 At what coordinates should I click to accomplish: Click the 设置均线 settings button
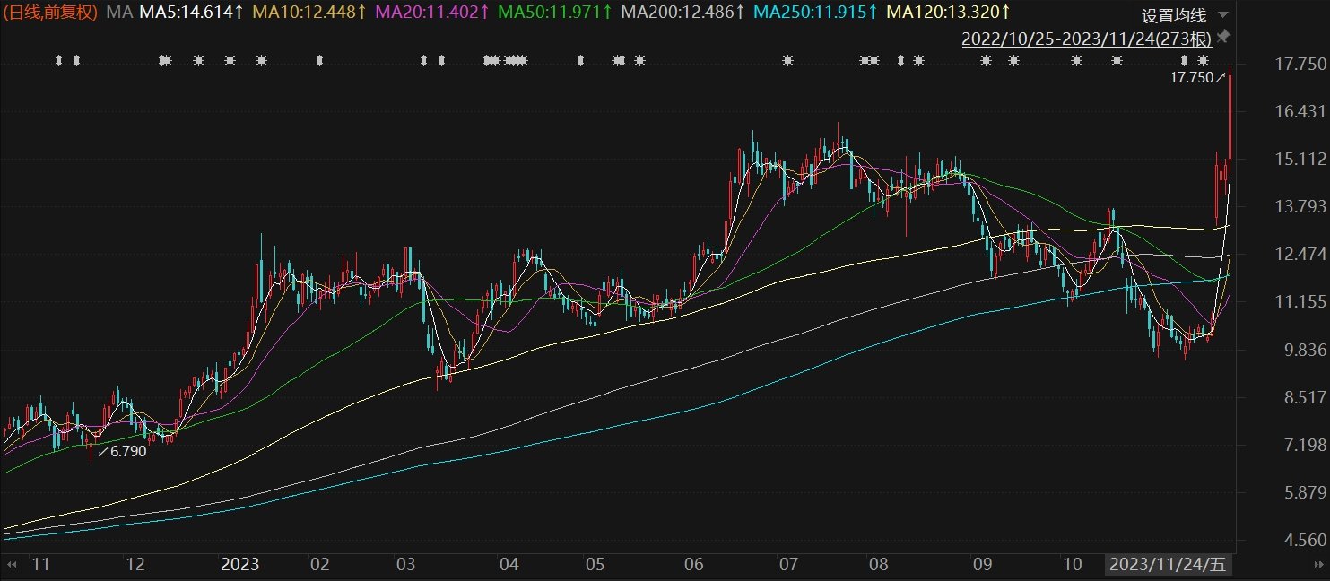click(1174, 16)
